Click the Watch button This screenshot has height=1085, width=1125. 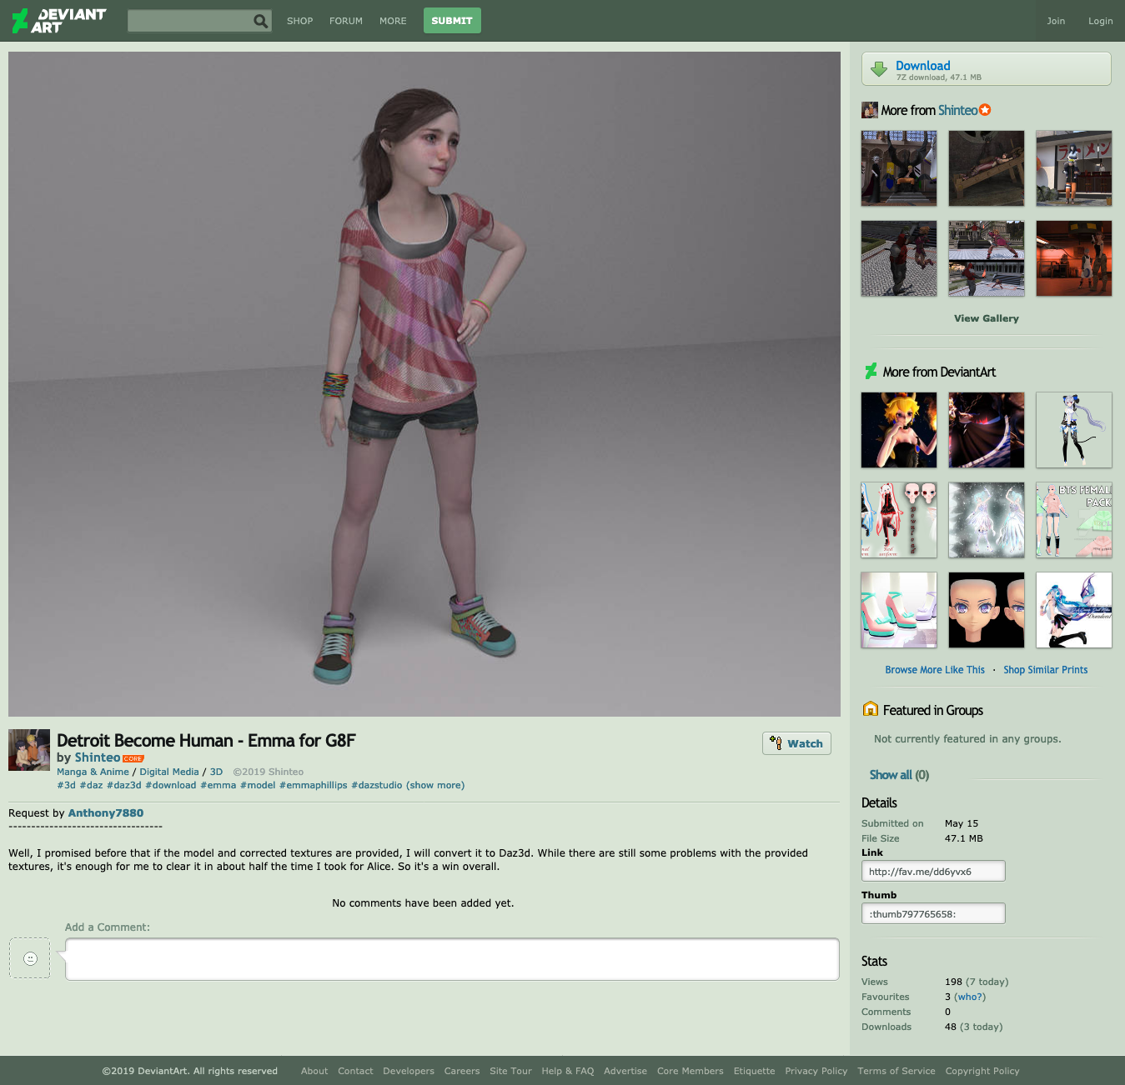coord(796,743)
